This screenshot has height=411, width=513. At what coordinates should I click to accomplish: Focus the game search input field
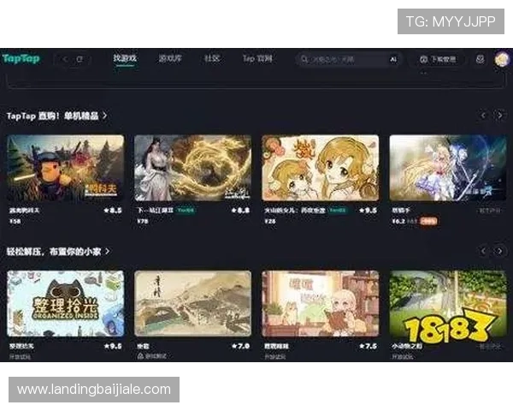[347, 59]
